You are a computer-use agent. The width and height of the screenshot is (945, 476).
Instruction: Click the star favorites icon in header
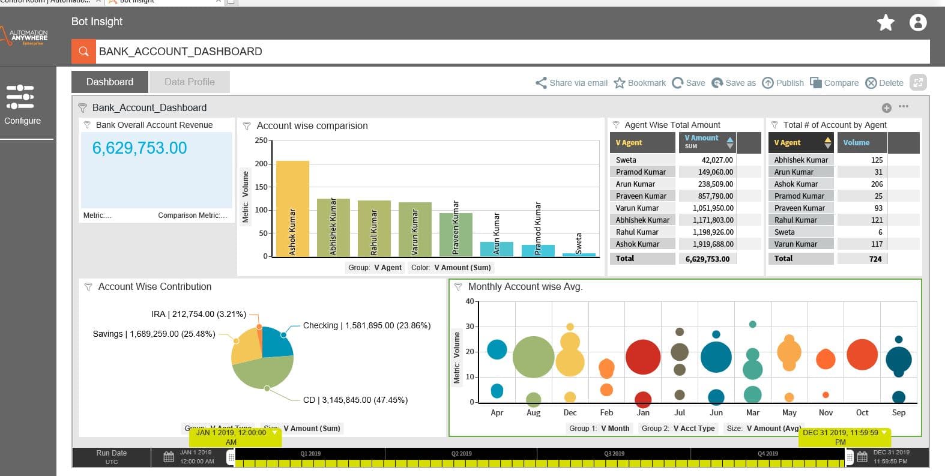pos(886,23)
